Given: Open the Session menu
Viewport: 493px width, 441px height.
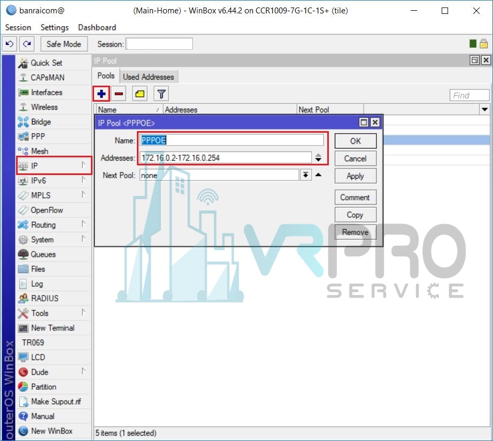Looking at the screenshot, I should pos(18,28).
